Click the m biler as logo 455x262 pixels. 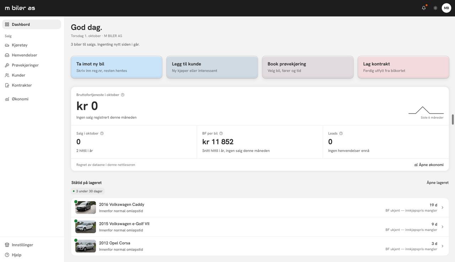[x=20, y=8]
